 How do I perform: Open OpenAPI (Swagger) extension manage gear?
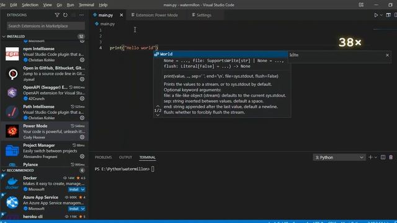[x=82, y=98]
